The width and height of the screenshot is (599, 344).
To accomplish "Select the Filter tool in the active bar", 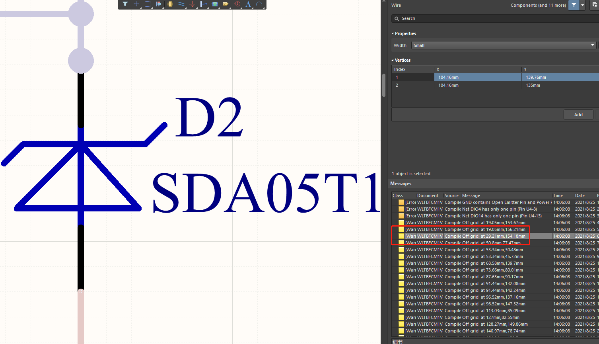I will point(125,4).
